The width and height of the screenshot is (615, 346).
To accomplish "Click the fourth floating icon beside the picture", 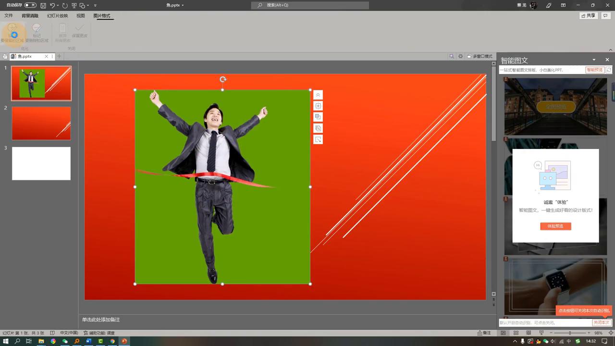I will pos(318,128).
